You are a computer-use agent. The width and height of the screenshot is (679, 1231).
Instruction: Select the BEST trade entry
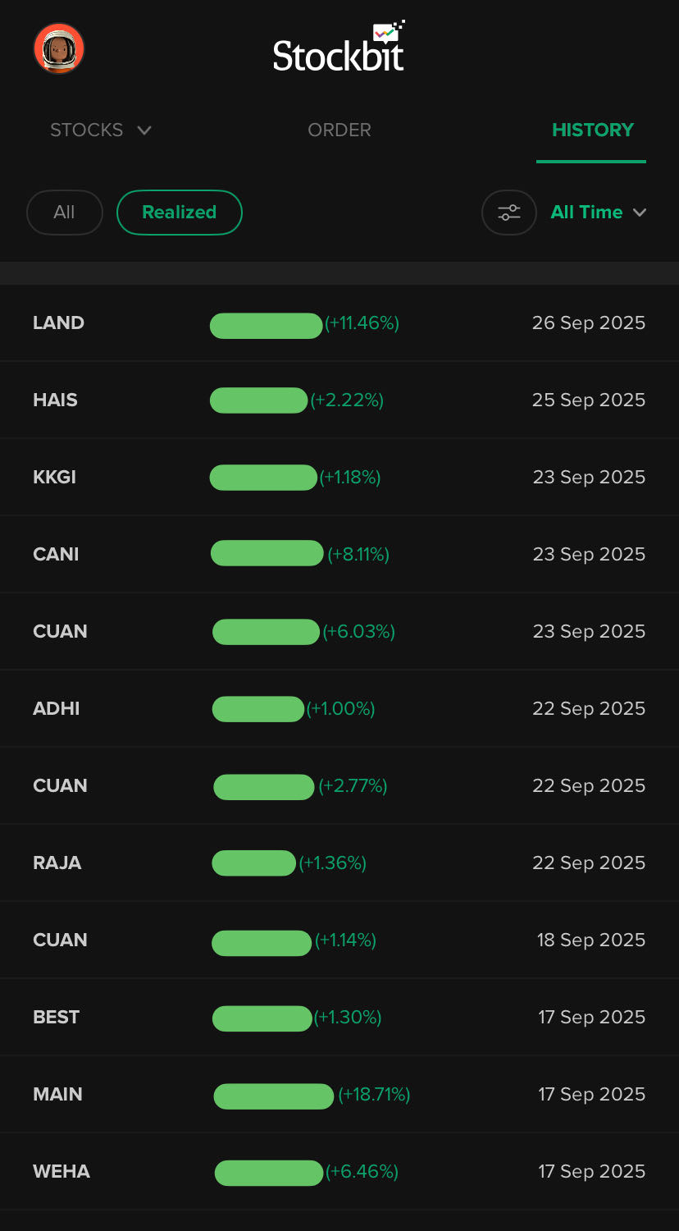[339, 1018]
